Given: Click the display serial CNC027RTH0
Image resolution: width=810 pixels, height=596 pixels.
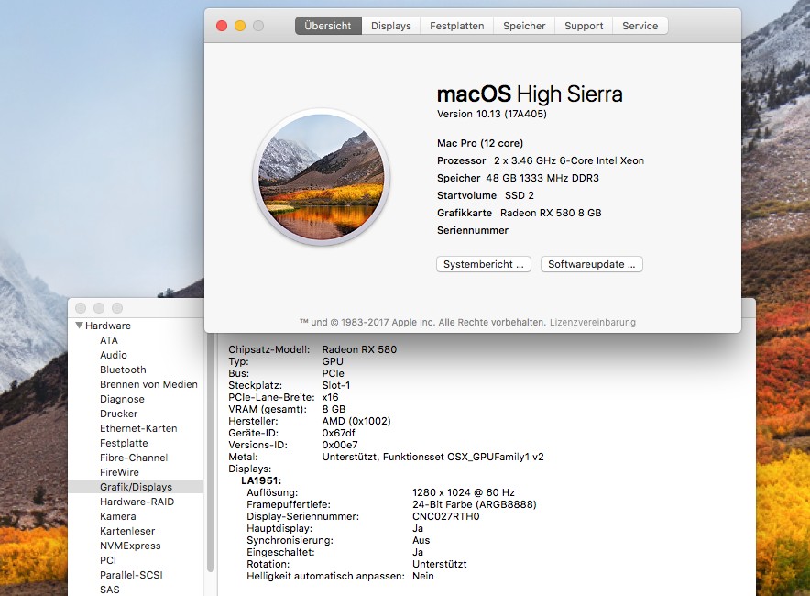Looking at the screenshot, I should [446, 516].
